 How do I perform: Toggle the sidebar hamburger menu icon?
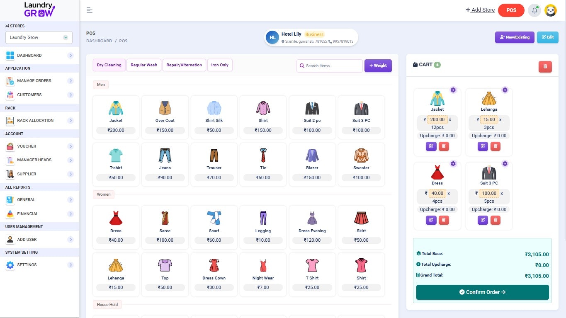point(90,10)
